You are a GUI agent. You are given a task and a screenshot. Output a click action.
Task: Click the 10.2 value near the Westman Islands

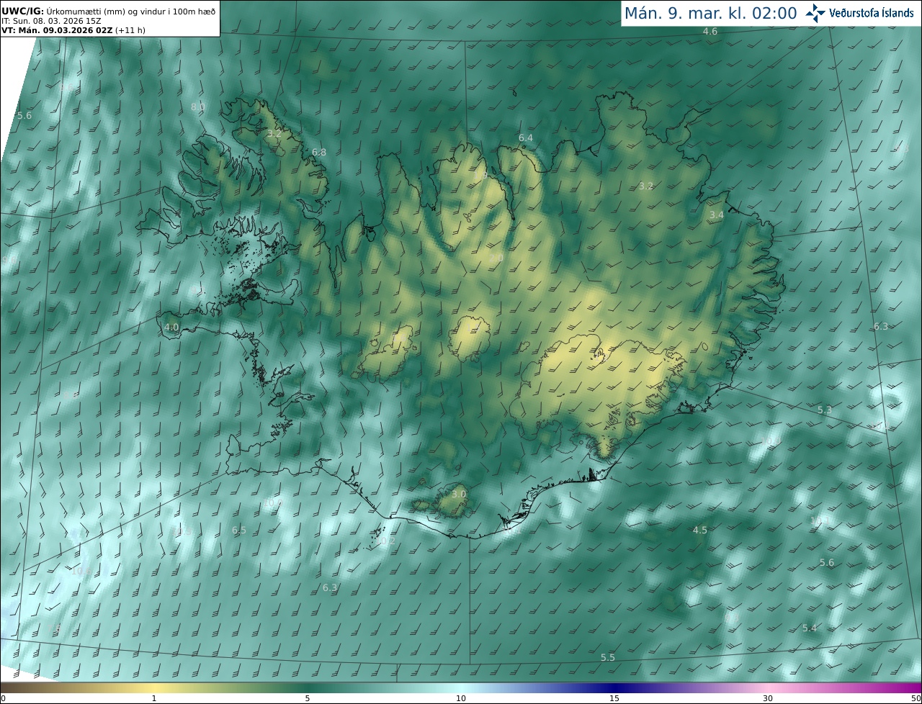coord(387,541)
